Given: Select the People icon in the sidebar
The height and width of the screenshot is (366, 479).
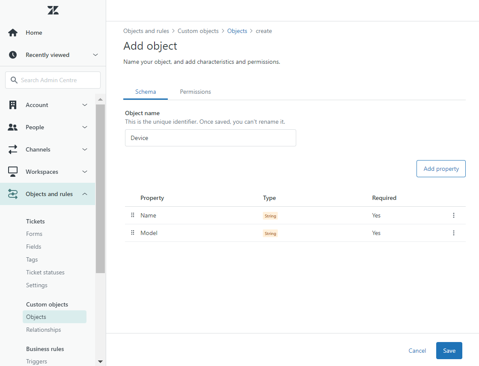Looking at the screenshot, I should (x=12, y=127).
